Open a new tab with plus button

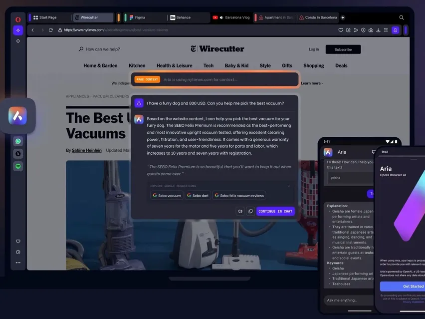tap(343, 17)
